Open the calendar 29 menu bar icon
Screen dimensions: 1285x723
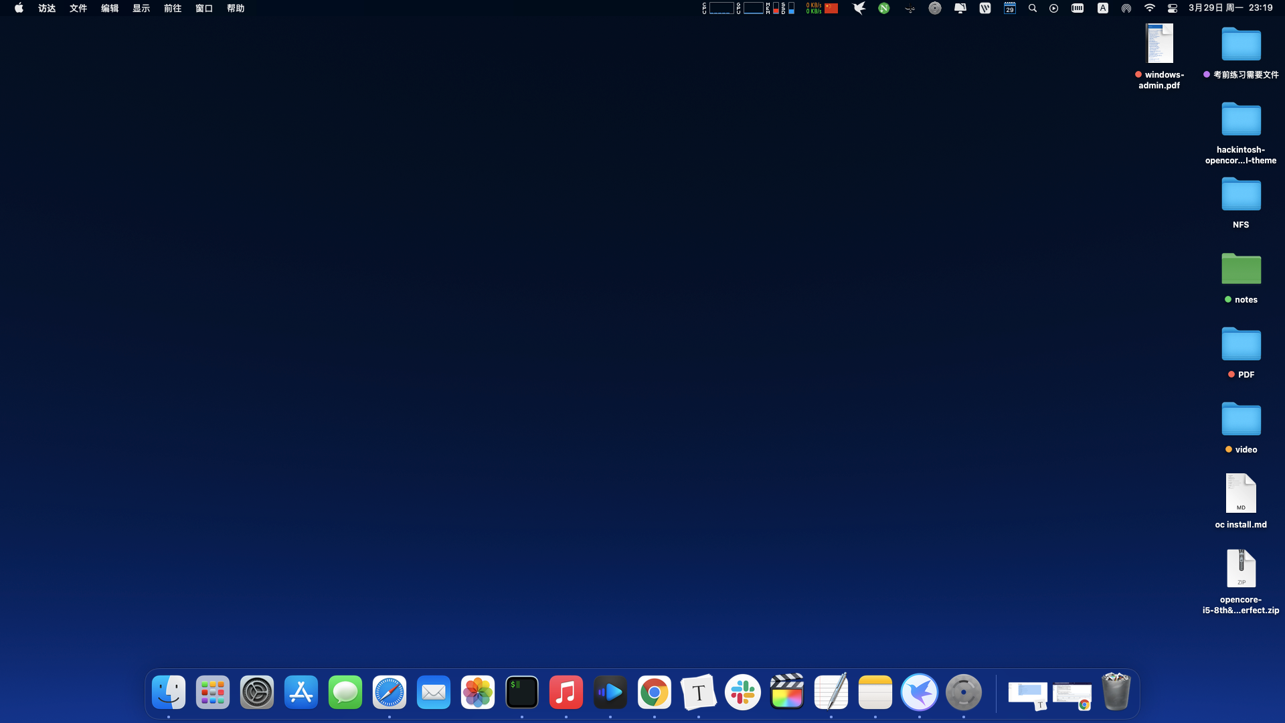[x=1010, y=8]
